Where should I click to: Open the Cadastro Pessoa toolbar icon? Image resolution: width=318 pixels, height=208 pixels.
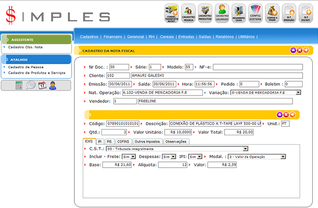188,13
